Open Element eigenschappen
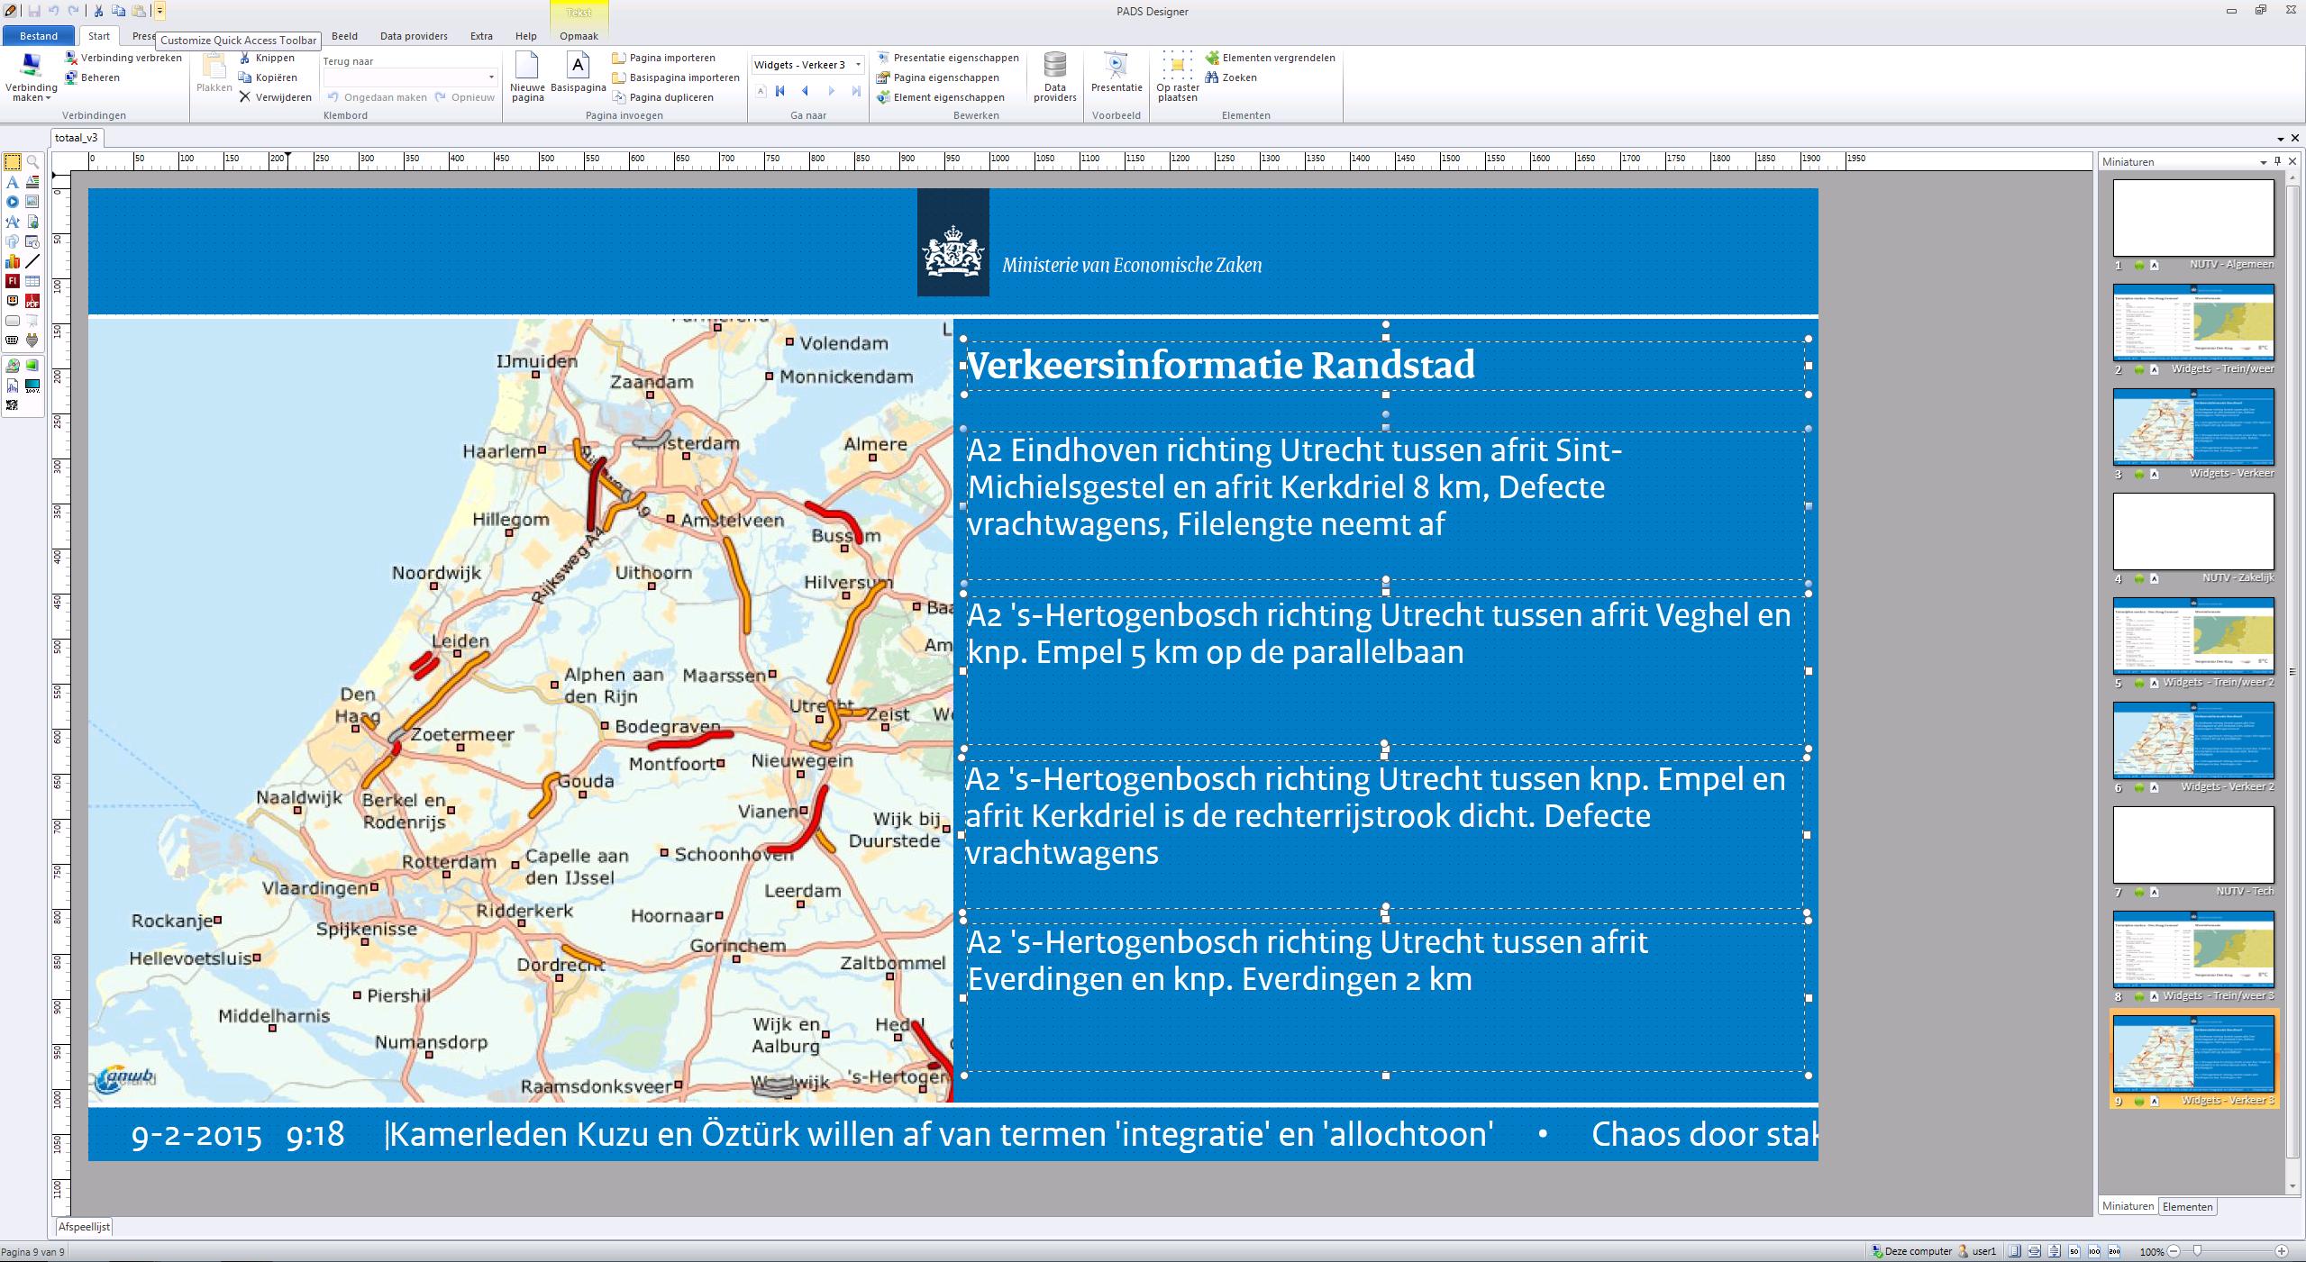The image size is (2306, 1262). point(941,97)
